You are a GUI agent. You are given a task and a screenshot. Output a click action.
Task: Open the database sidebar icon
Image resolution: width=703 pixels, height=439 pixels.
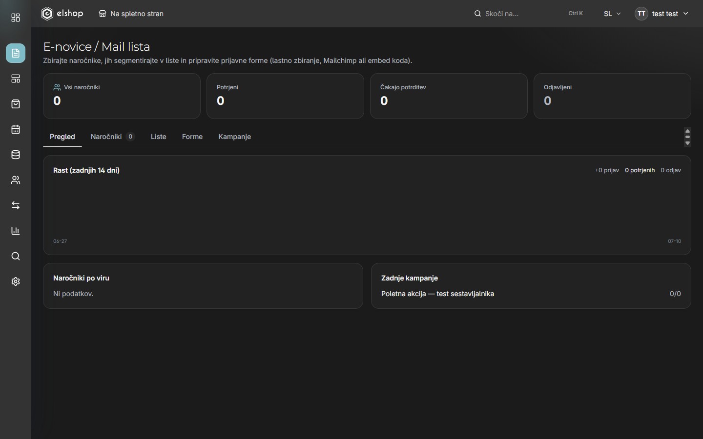pyautogui.click(x=16, y=155)
